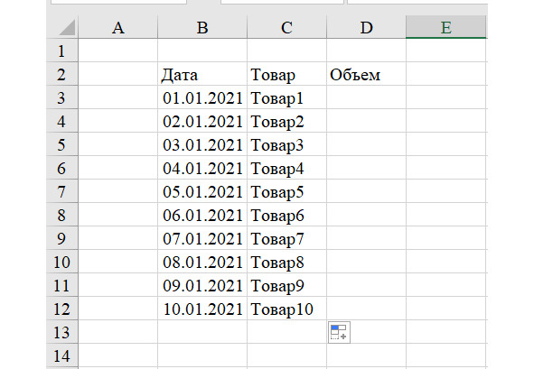
Task: Click the Объем header cell
Action: pos(366,74)
